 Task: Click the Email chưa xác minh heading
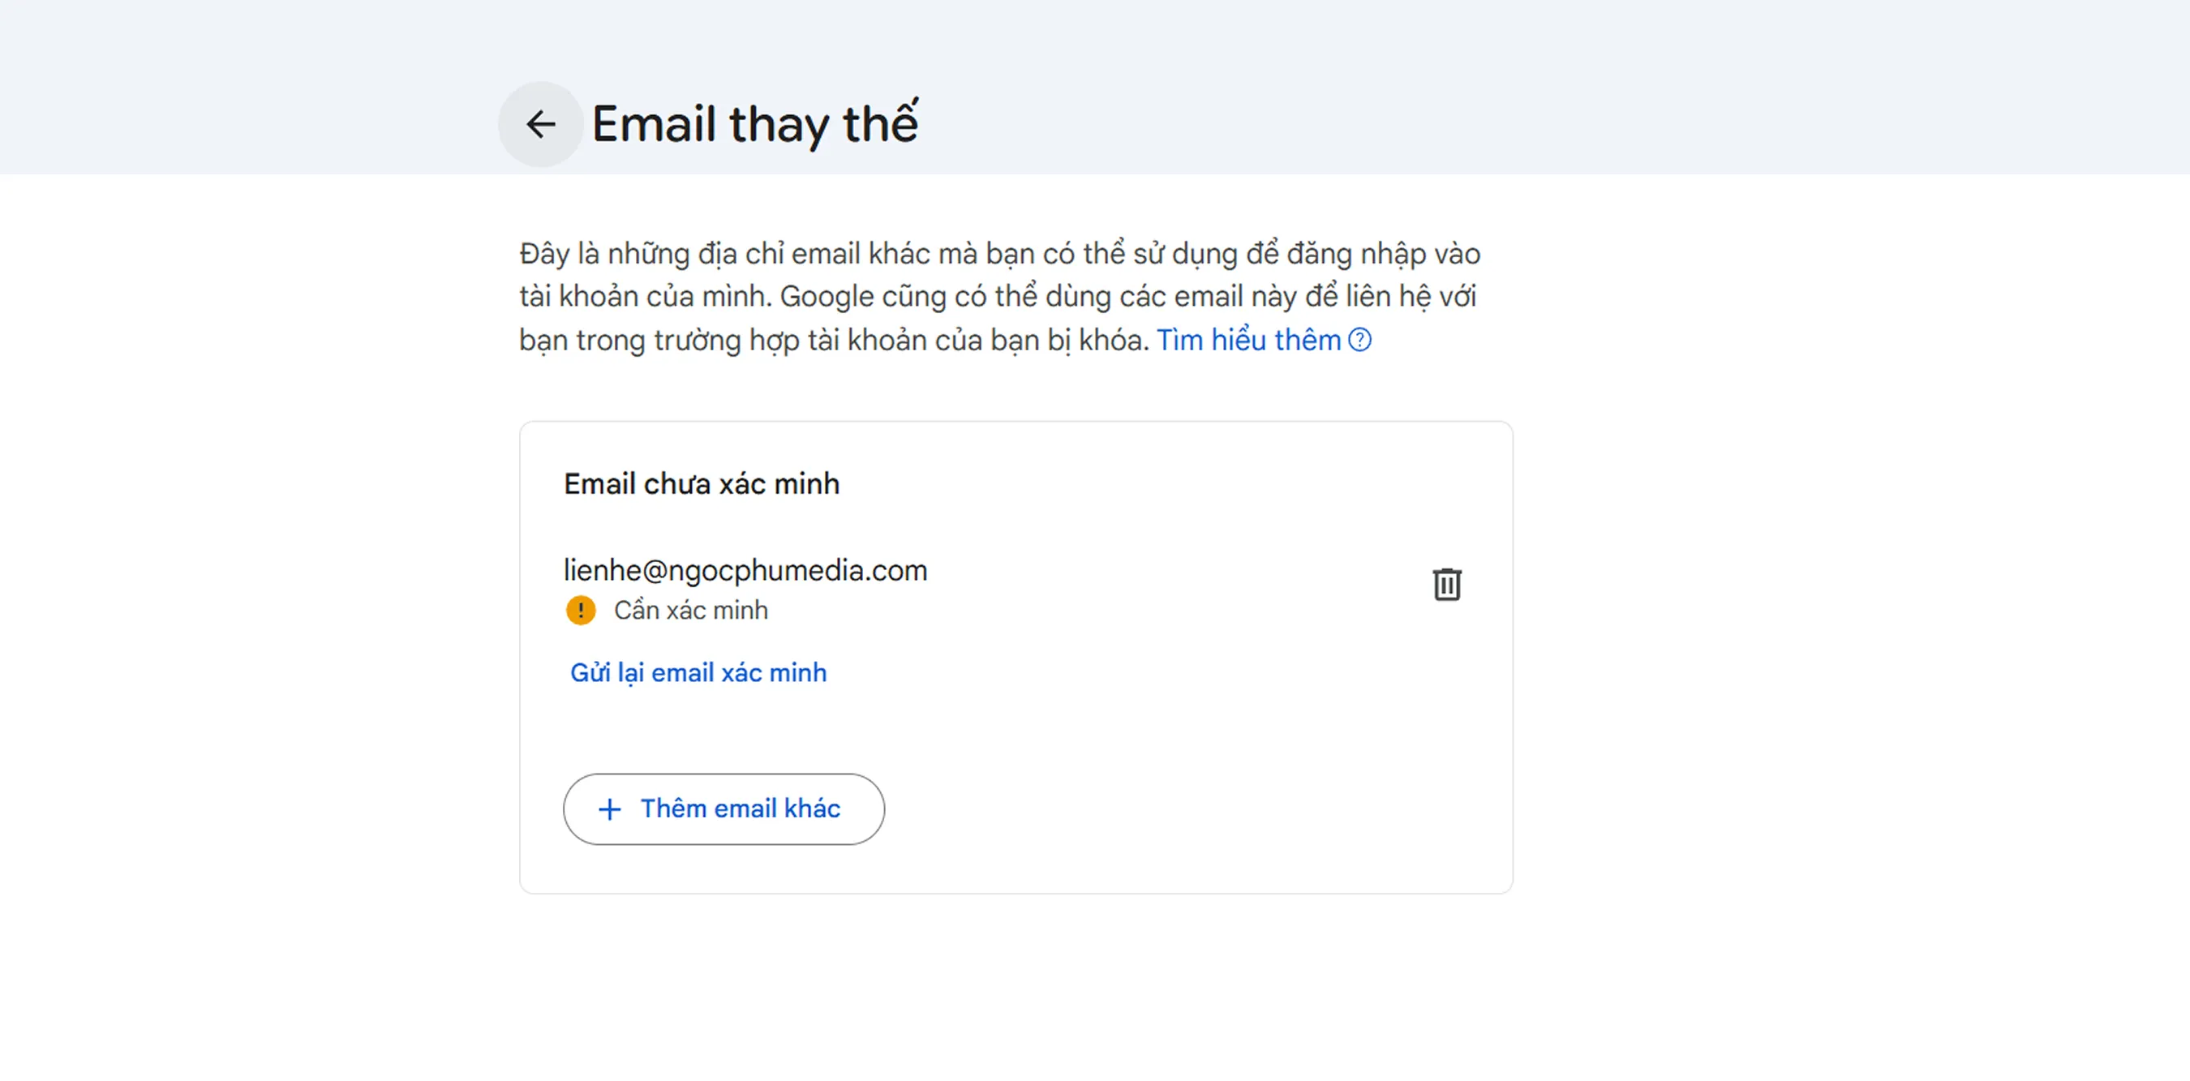[x=701, y=483]
